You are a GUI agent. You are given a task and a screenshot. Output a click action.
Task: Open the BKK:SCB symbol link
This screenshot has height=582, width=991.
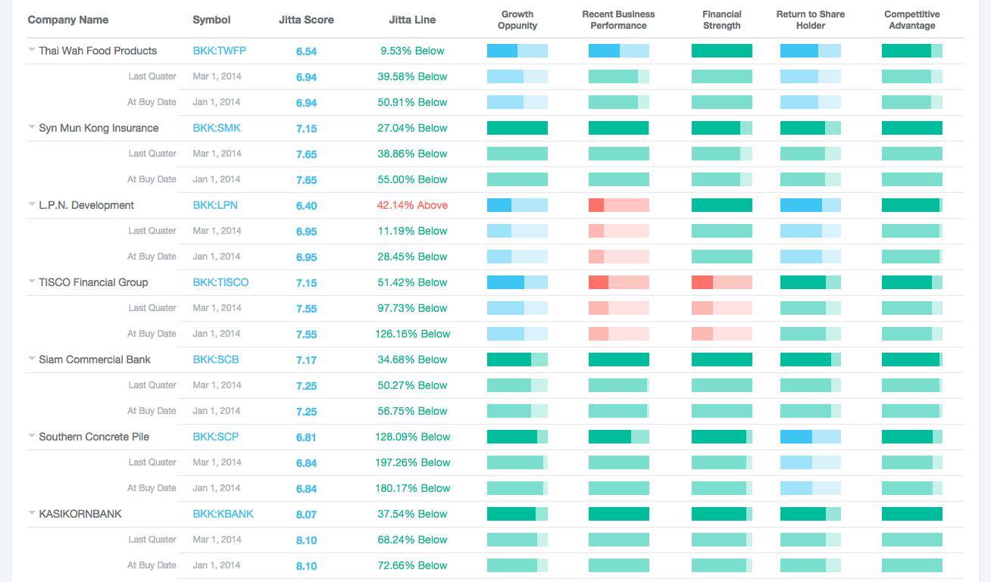click(x=216, y=359)
